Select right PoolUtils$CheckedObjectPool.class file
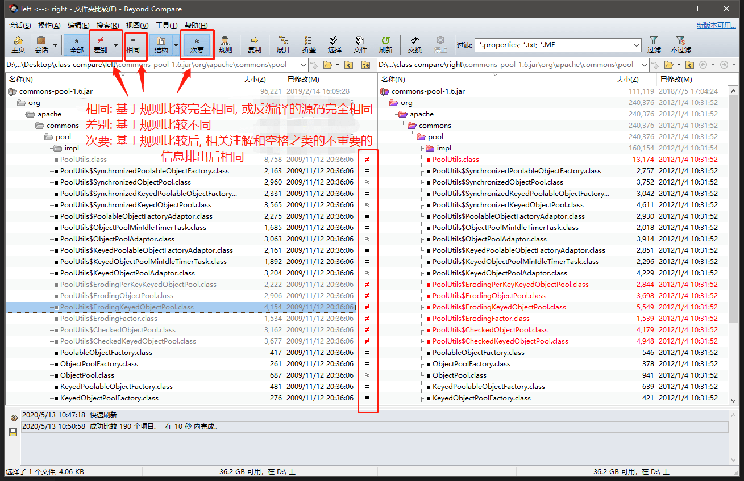 pyautogui.click(x=490, y=330)
